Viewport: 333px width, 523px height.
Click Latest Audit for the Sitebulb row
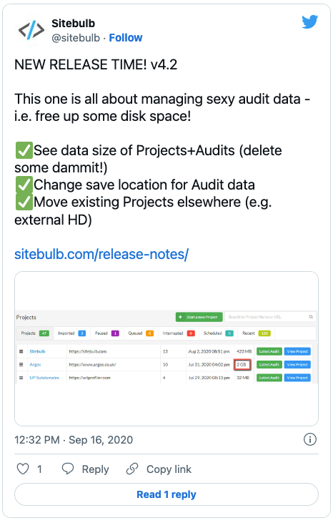[269, 351]
